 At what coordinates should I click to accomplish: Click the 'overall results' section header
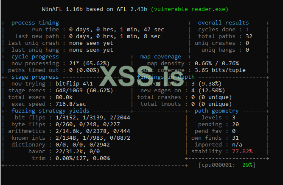coord(224,23)
